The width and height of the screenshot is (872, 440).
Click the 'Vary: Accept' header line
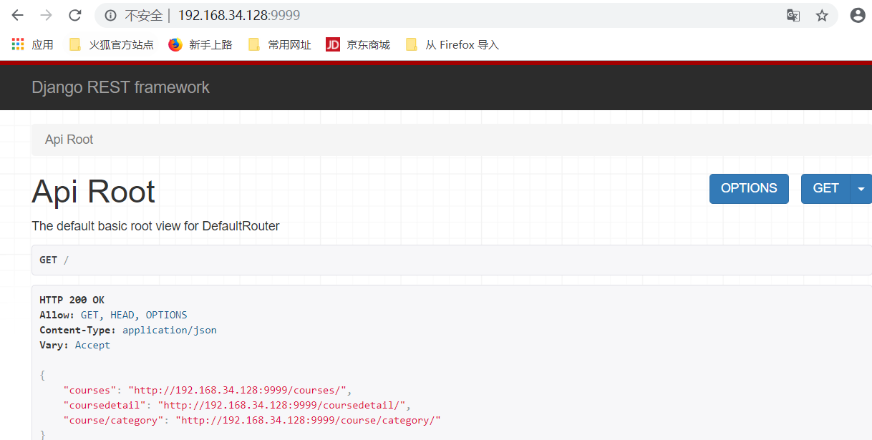(x=75, y=345)
